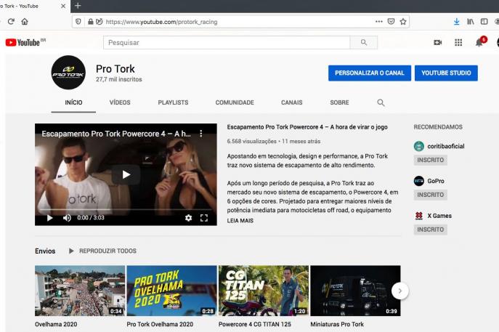Open the Escapamento Pro Tork Powercore 4 title link

pos(307,127)
